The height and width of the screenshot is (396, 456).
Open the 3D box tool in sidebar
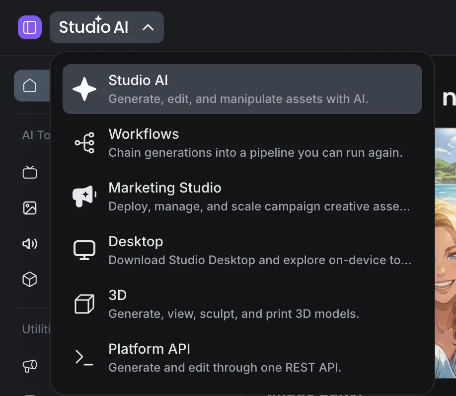coord(30,280)
